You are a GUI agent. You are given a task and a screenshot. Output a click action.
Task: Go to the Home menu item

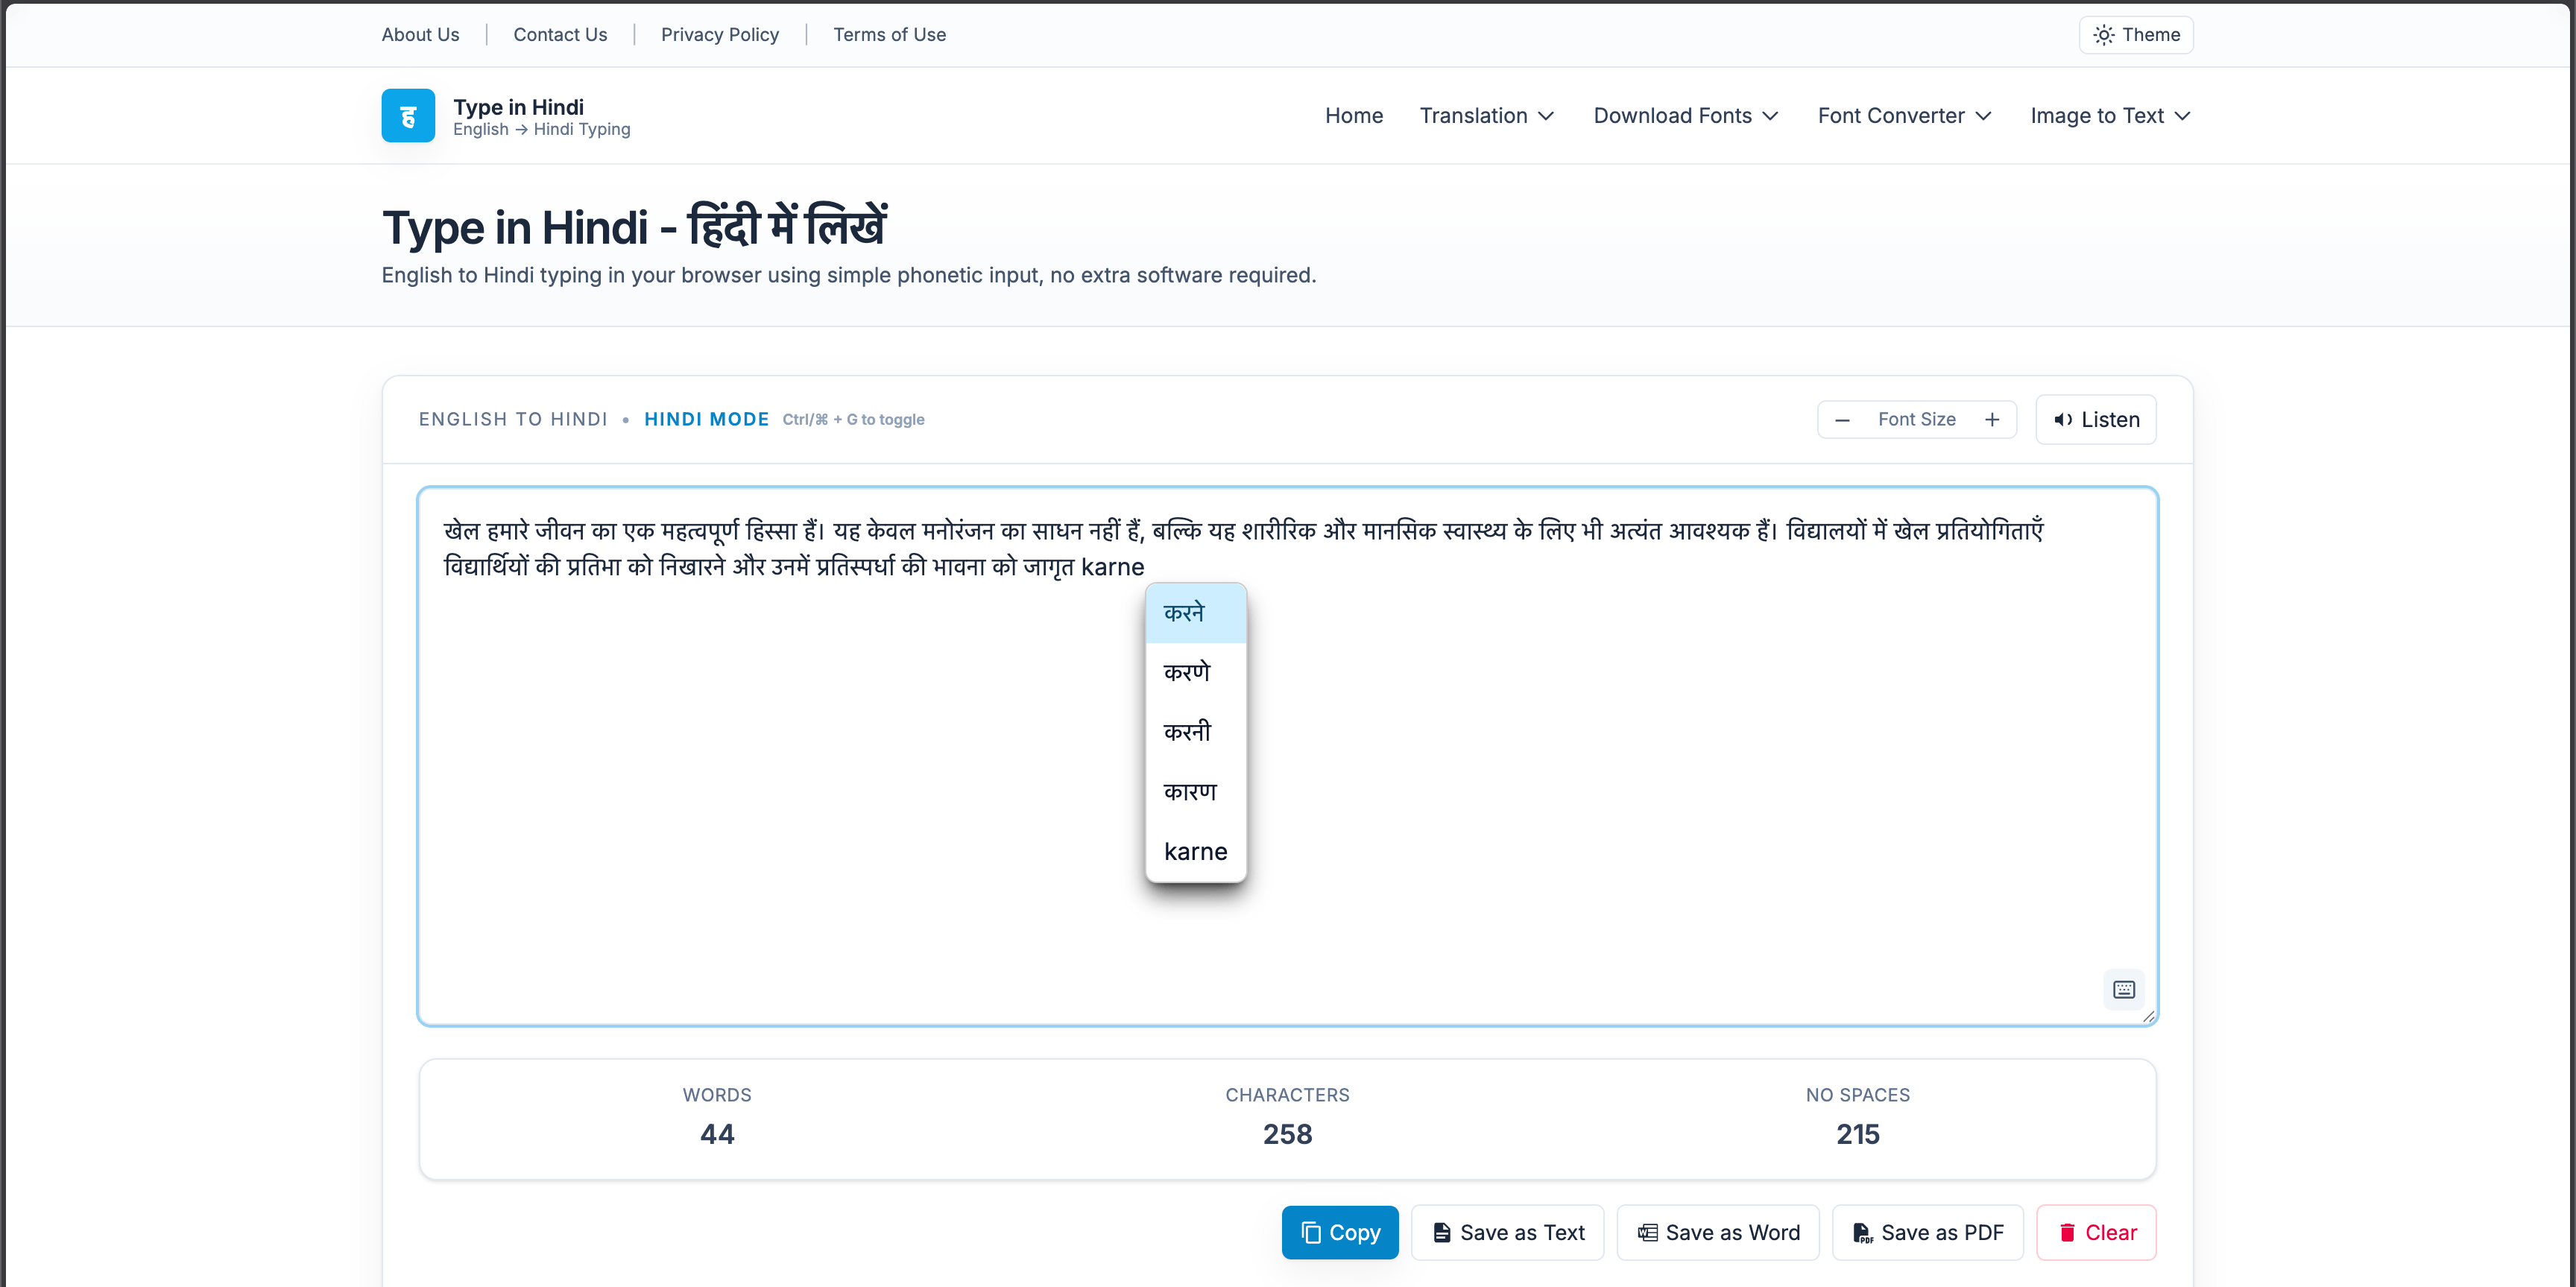coord(1354,115)
